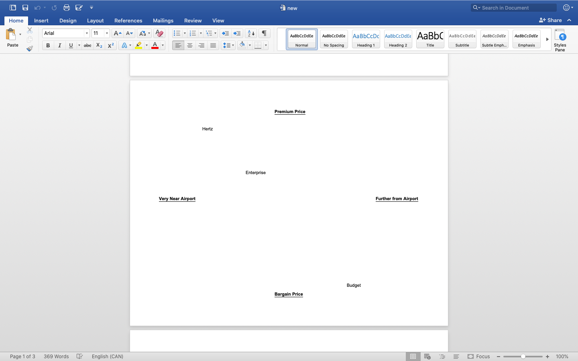The image size is (578, 361).
Task: Increase paragraph indent
Action: pyautogui.click(x=237, y=33)
